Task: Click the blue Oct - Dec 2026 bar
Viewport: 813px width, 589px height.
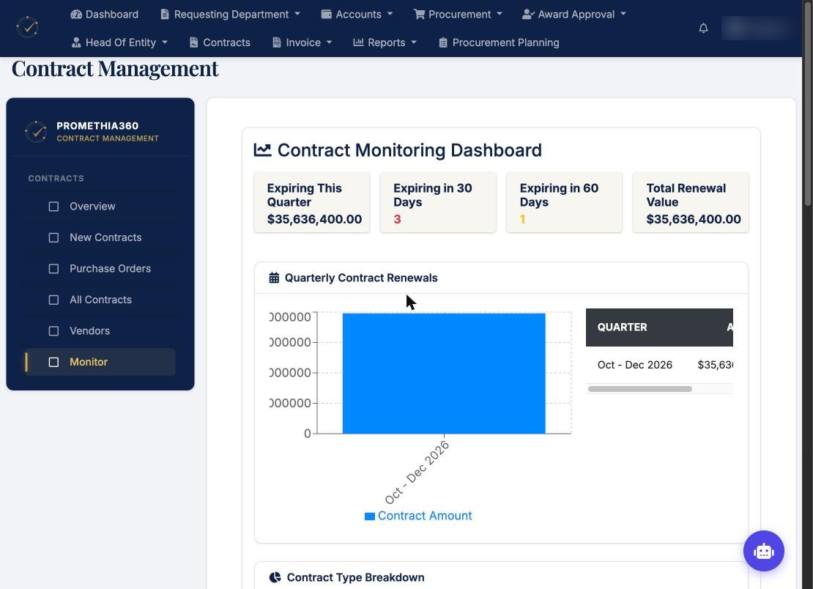Action: (x=444, y=374)
